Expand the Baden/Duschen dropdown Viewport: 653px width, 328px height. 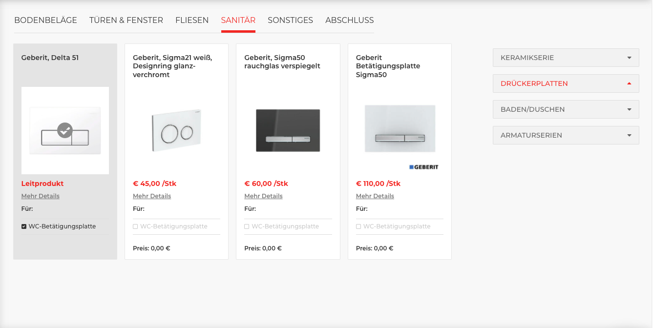(566, 109)
